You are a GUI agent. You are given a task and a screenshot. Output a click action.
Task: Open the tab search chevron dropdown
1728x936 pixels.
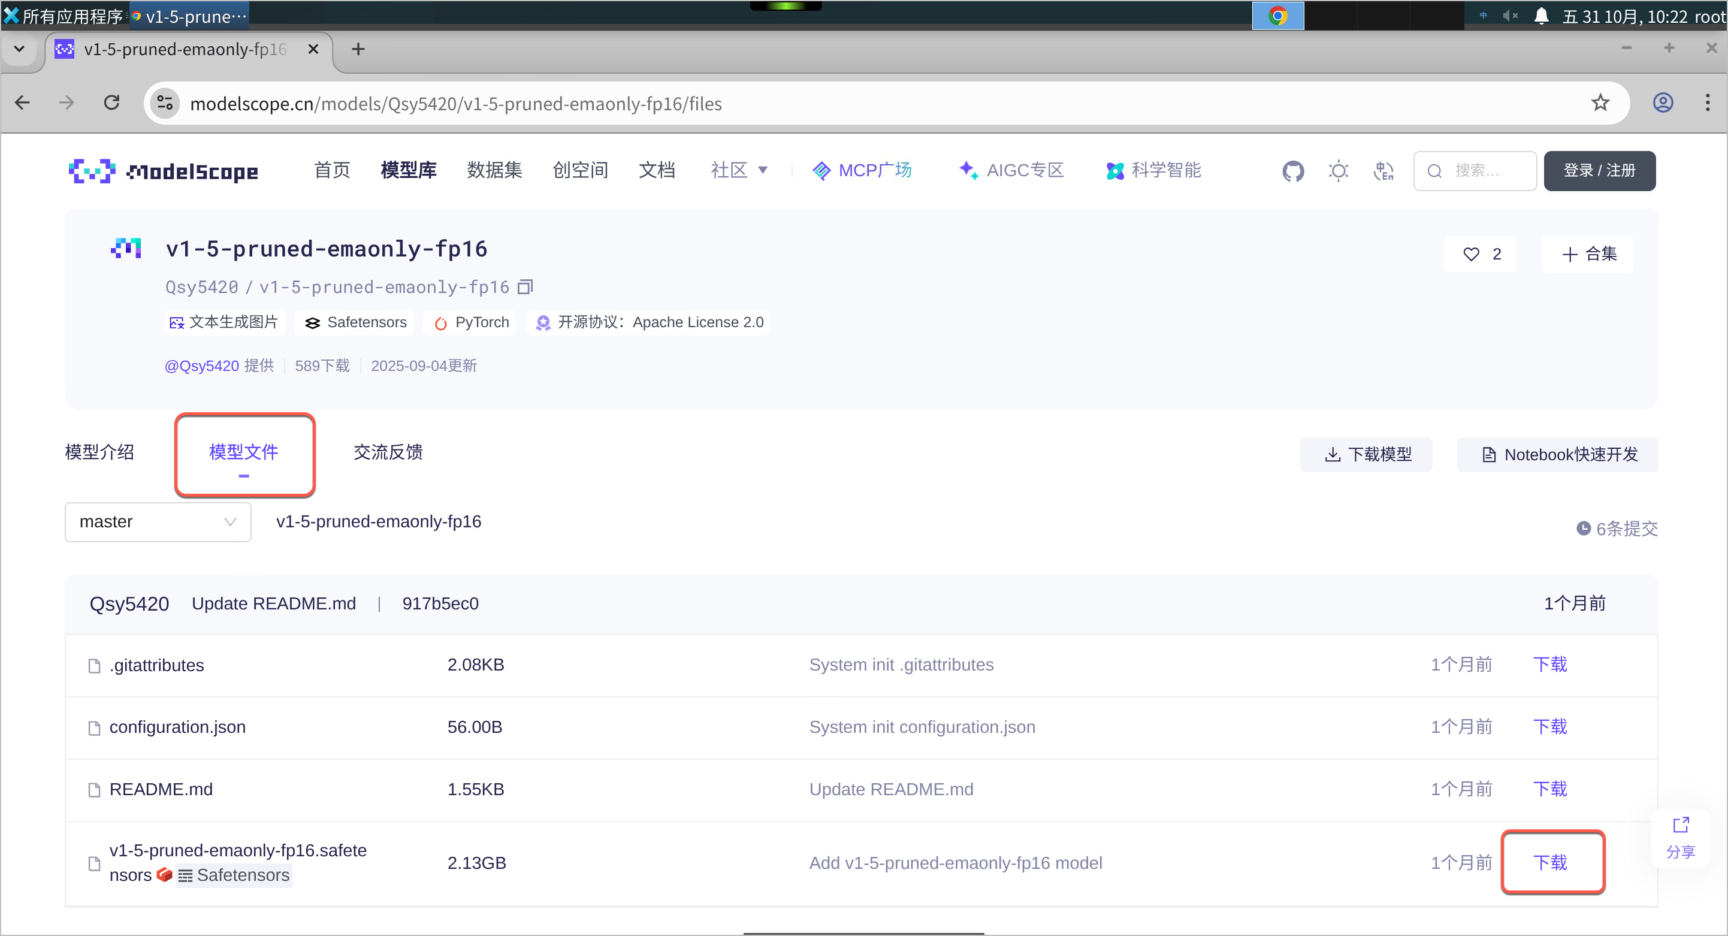[19, 49]
